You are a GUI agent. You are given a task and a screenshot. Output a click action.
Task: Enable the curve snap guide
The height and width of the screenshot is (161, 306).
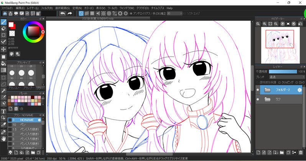click(x=115, y=13)
